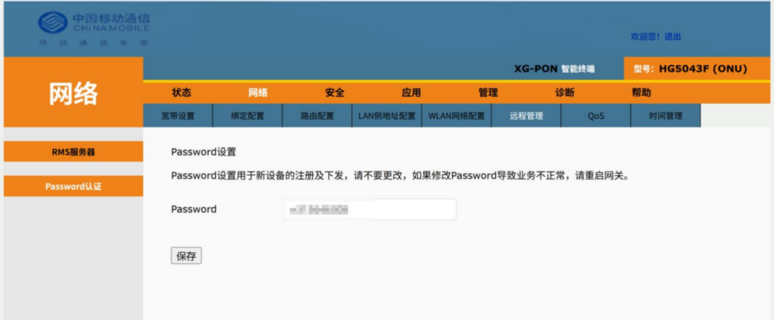Open the 状态 main menu

[x=181, y=93]
